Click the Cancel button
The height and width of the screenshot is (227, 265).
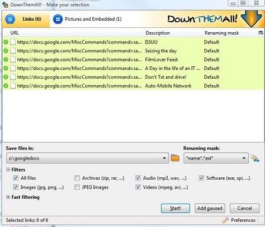pyautogui.click(x=244, y=208)
